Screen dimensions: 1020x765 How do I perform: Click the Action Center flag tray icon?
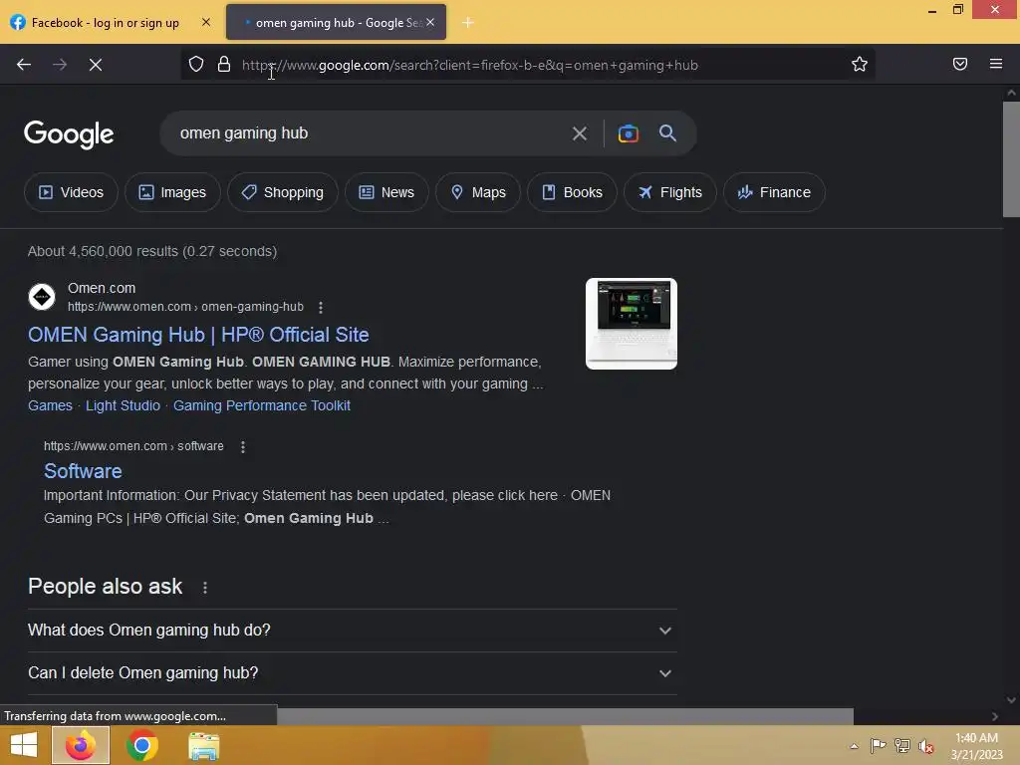click(x=878, y=745)
